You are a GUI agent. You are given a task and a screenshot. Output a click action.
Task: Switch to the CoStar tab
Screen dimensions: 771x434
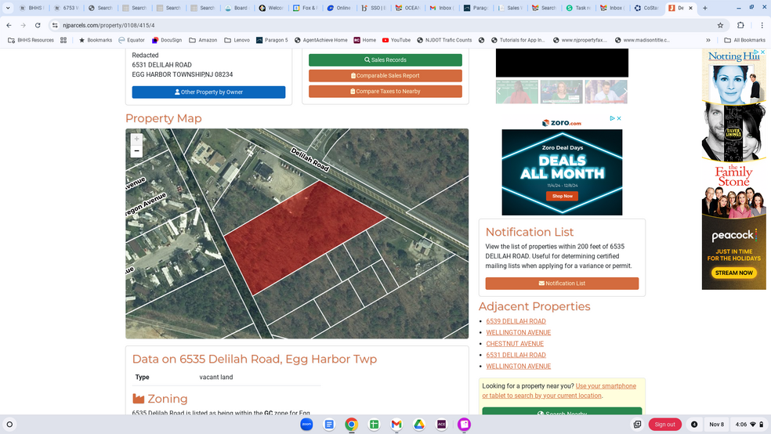(x=646, y=8)
